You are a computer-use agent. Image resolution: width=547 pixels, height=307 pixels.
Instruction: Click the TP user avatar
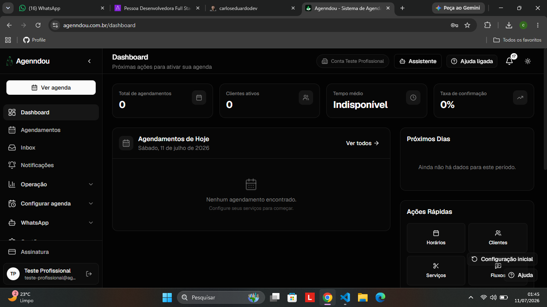pyautogui.click(x=13, y=274)
